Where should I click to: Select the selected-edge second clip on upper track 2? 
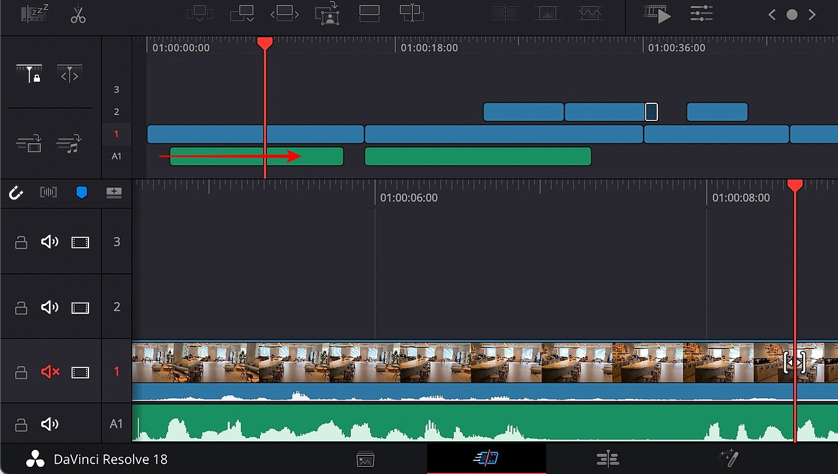click(x=606, y=112)
